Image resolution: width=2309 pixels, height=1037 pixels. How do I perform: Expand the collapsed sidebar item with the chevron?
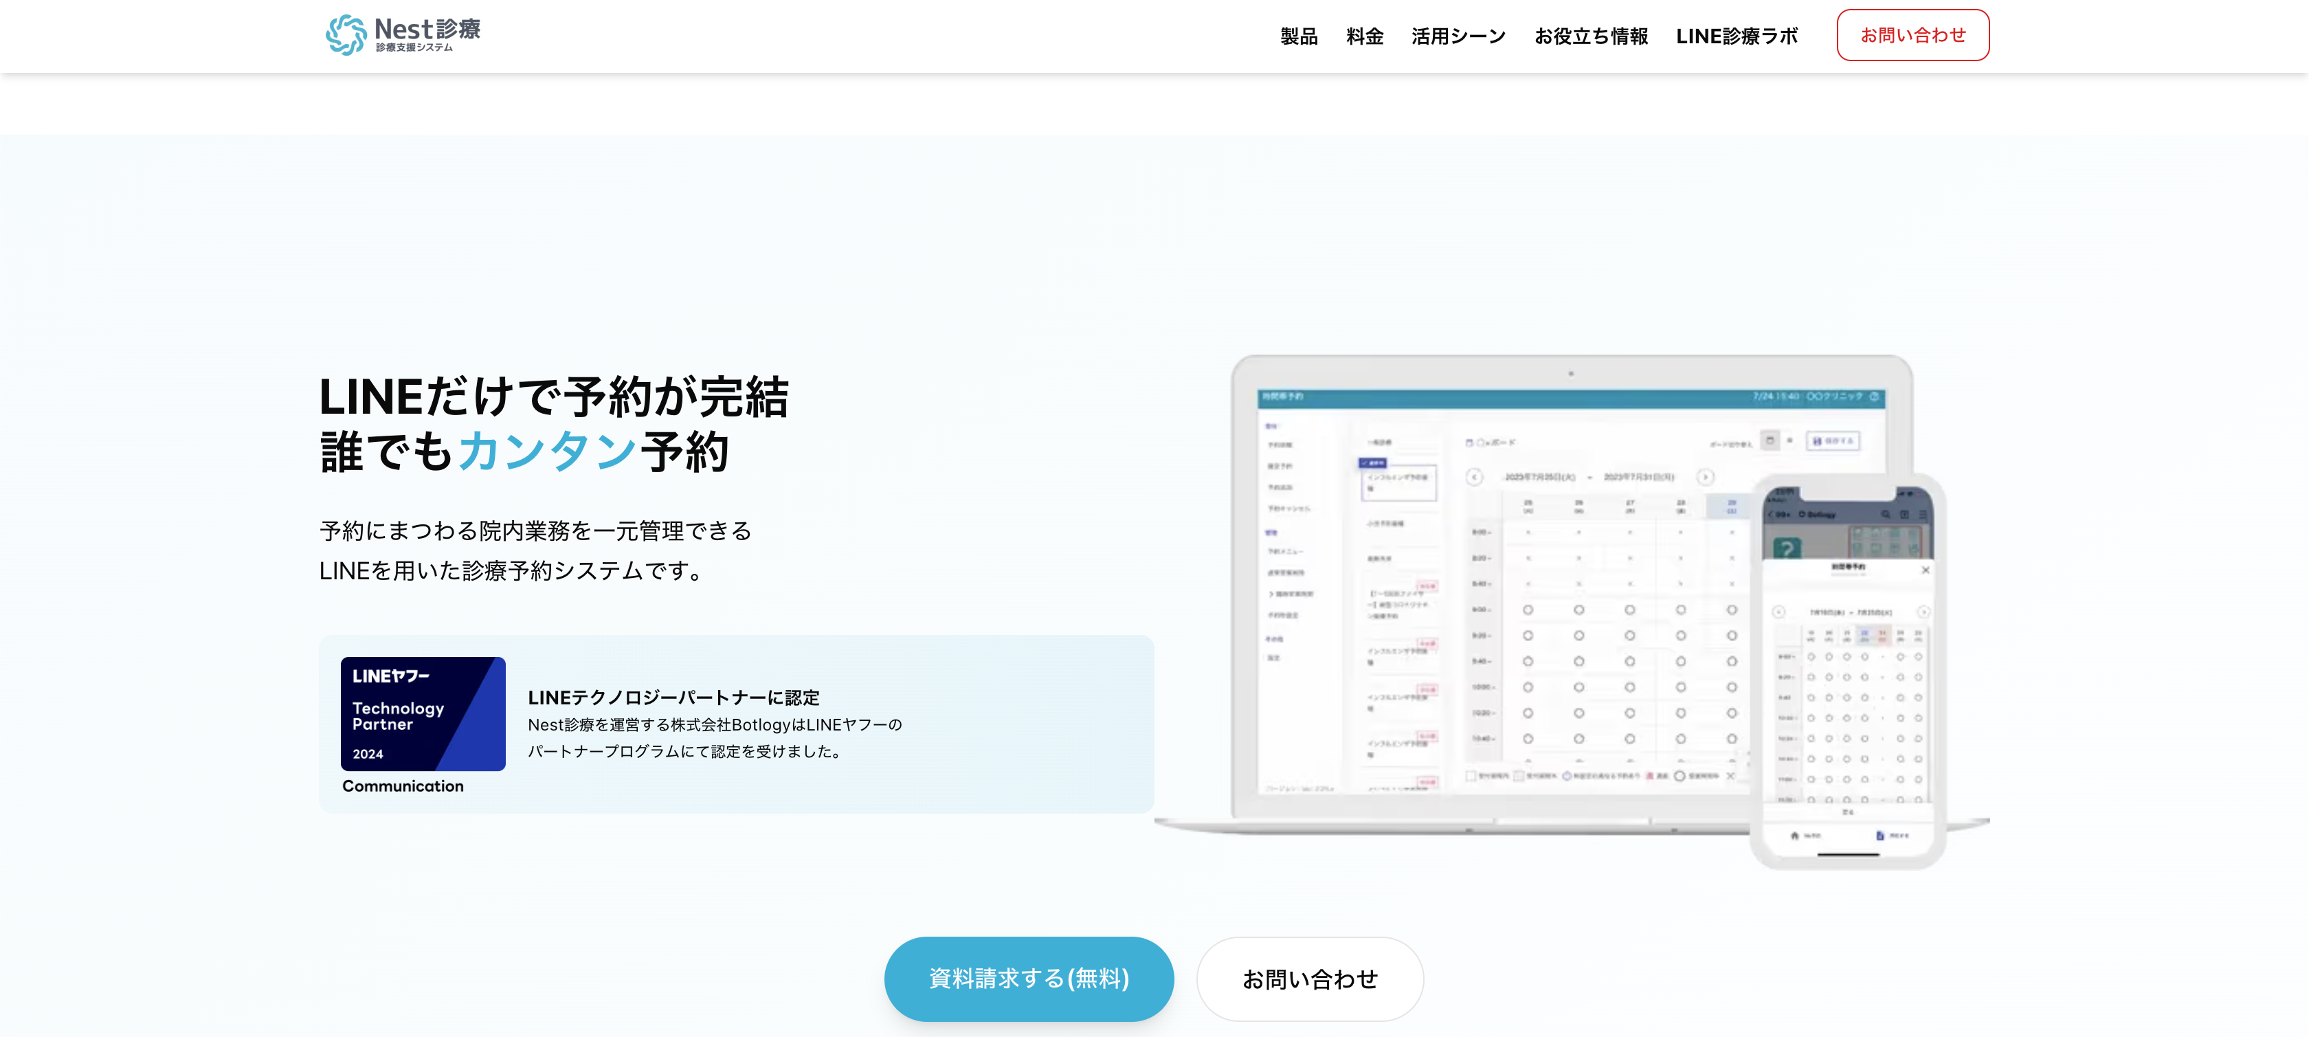[1273, 594]
